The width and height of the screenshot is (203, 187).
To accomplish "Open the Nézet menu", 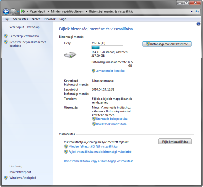I will click(x=36, y=19).
